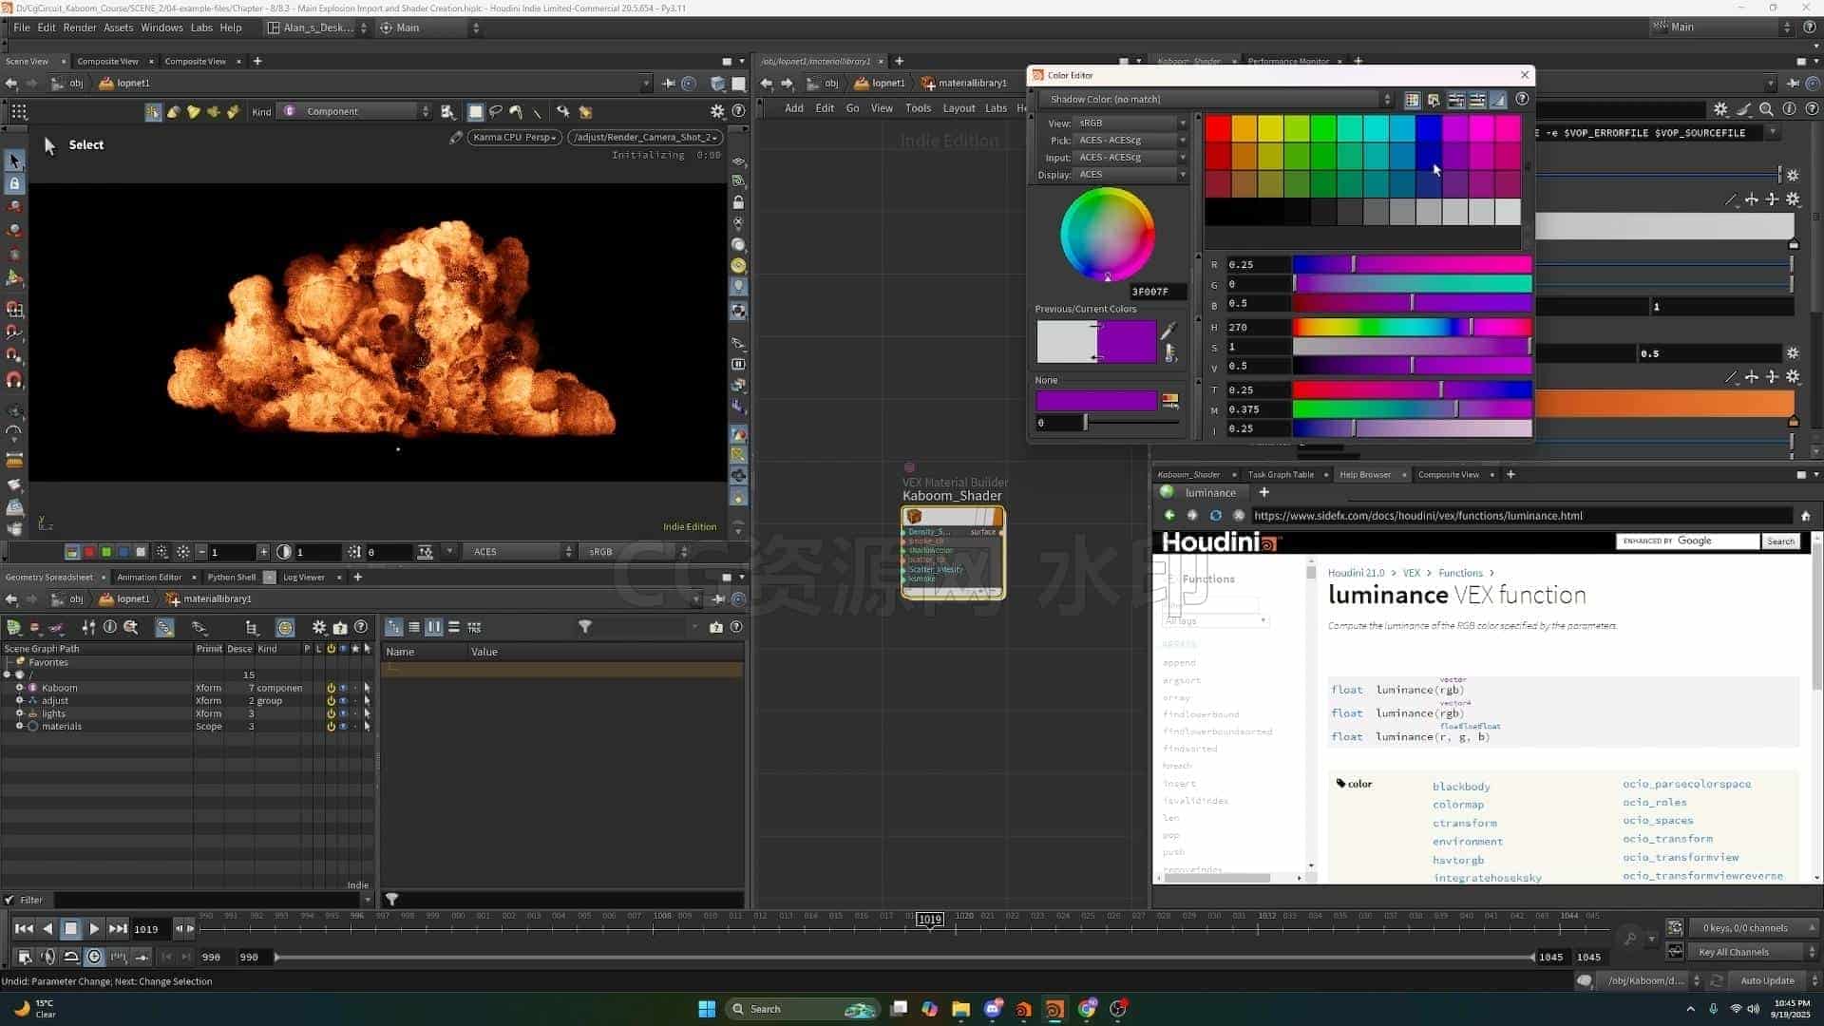Screen dimensions: 1824x1026
Task: Toggle visibility eye for adjust prim
Action: (343, 701)
